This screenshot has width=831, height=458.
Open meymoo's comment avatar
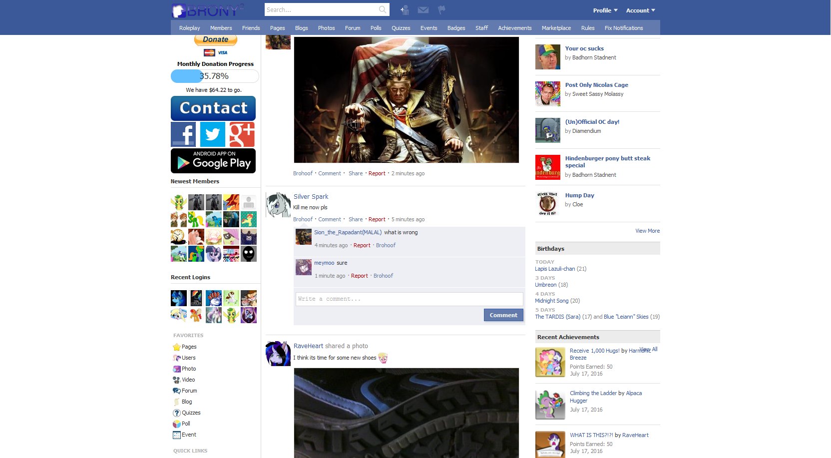point(304,267)
